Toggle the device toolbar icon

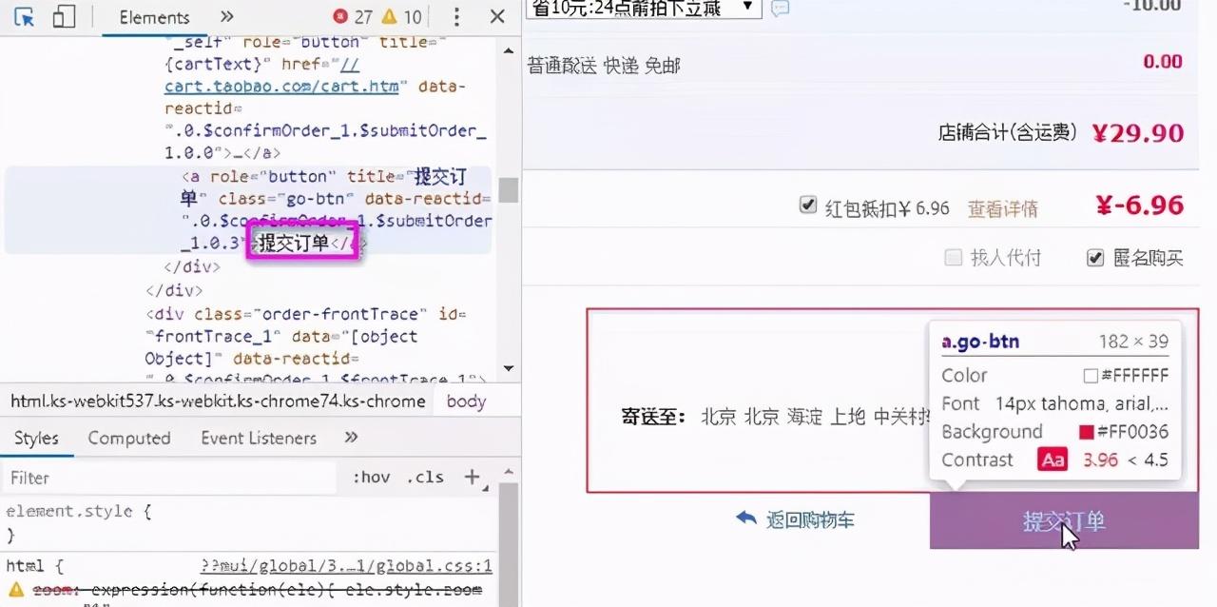64,17
